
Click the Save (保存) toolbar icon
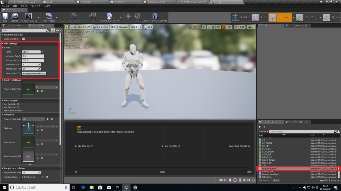click(5, 16)
